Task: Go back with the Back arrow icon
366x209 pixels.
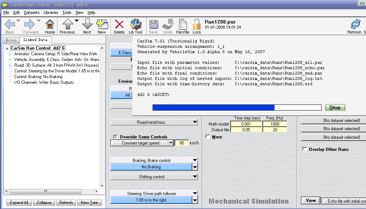Action: tap(10, 24)
